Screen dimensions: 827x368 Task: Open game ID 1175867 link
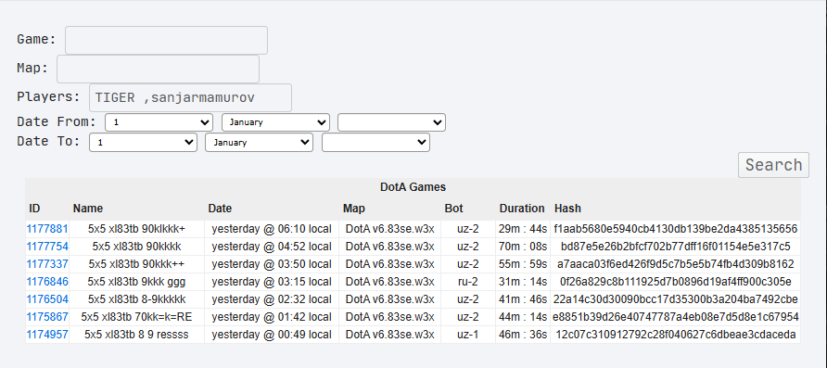point(47,317)
